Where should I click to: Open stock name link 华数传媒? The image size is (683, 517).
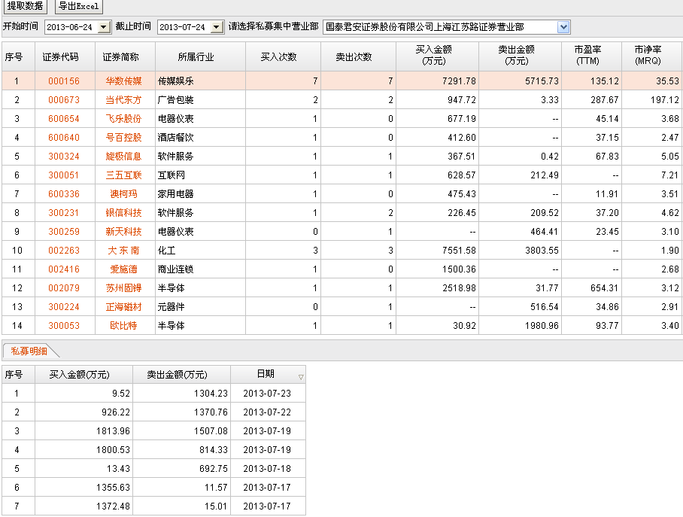click(123, 81)
